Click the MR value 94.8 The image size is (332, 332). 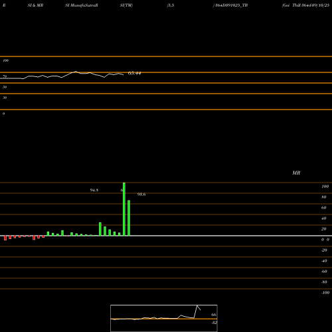pos(94,190)
